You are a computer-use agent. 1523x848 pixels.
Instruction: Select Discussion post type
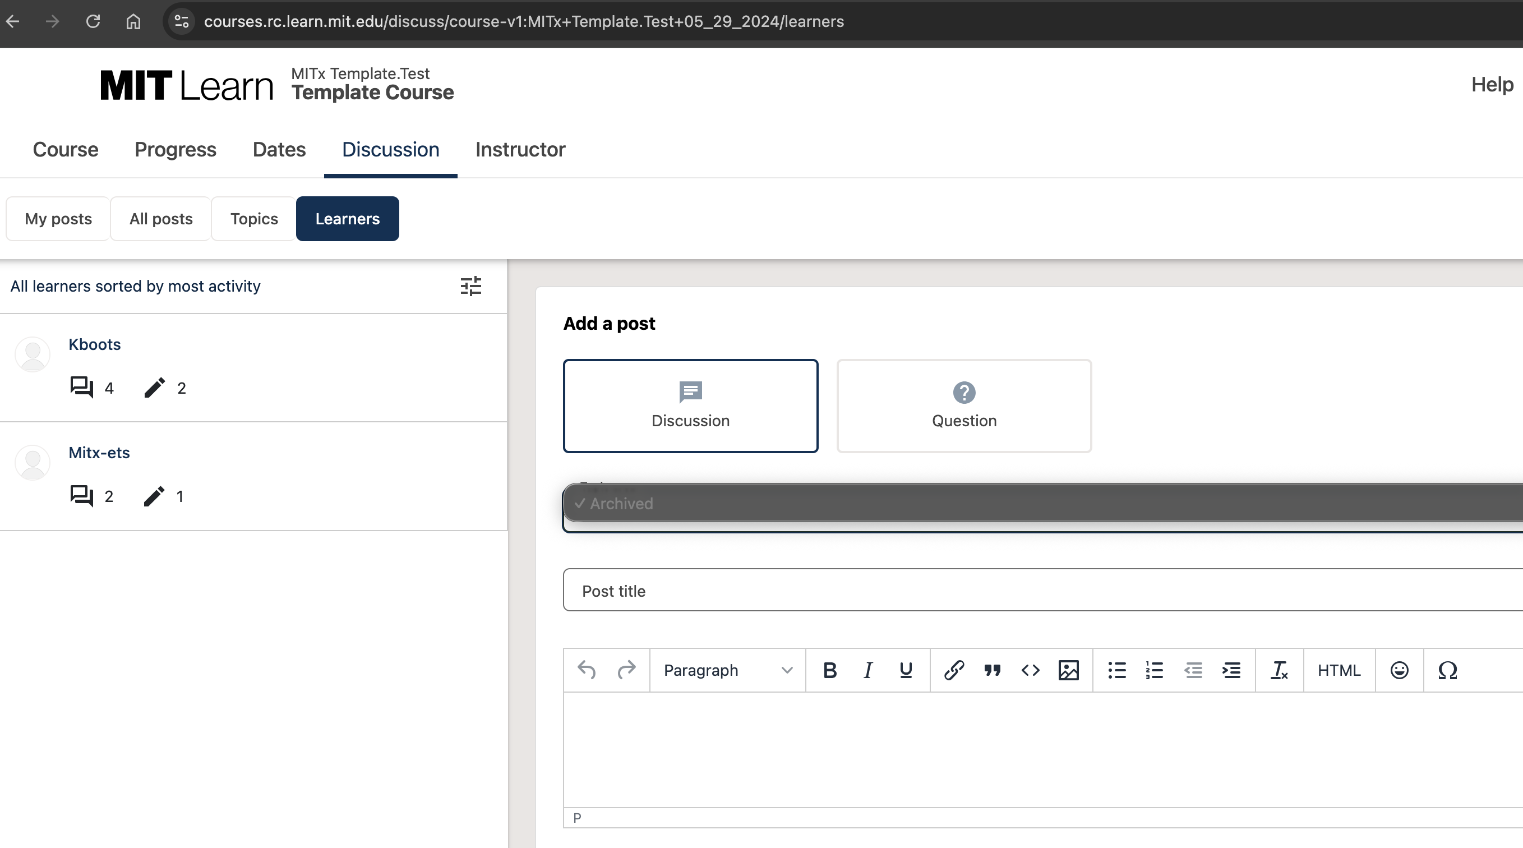[690, 405]
